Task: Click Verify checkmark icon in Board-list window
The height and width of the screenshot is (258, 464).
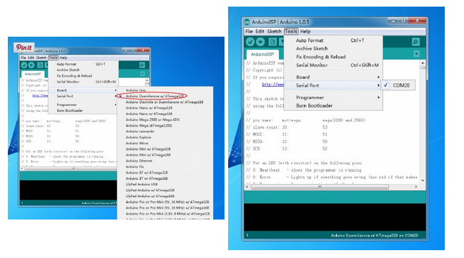Action: pos(24,65)
